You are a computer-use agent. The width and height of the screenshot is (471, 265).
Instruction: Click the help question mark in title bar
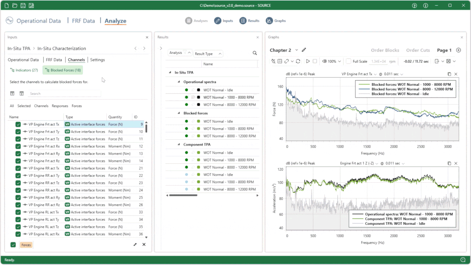coord(414,6)
